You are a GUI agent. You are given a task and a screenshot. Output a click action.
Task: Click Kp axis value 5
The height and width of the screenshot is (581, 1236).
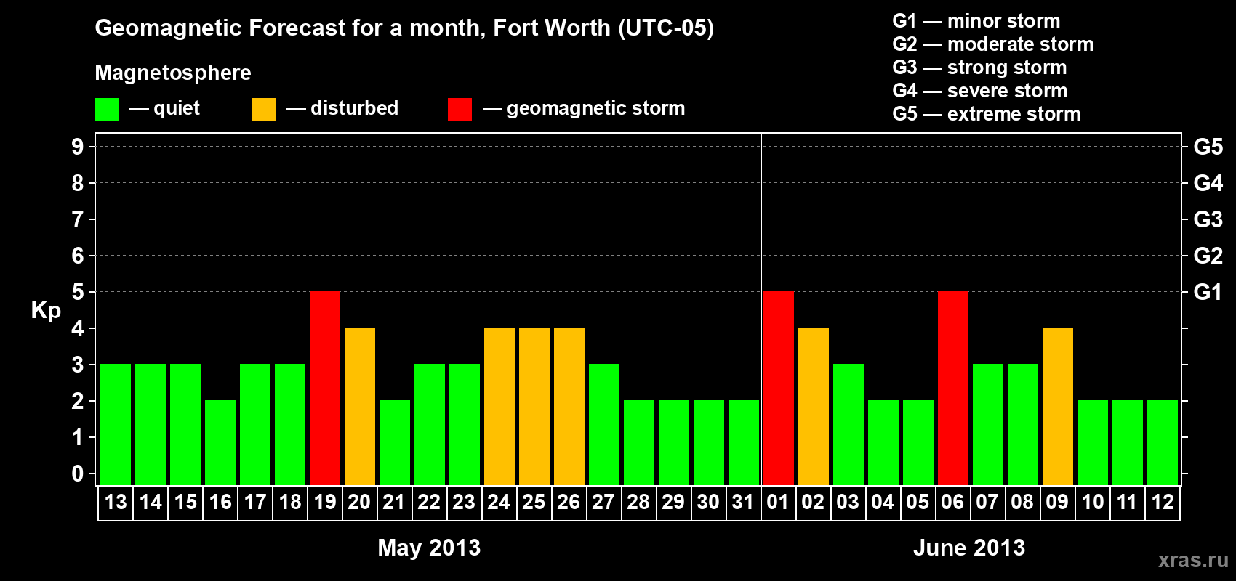(x=78, y=292)
